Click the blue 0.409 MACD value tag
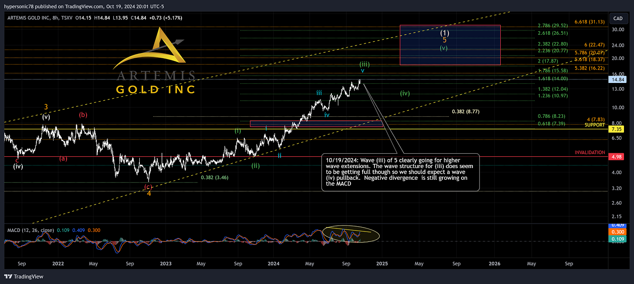634x284 pixels. click(x=618, y=226)
